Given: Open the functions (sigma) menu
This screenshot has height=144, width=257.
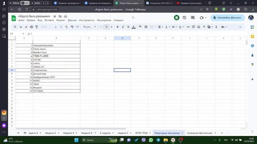Looking at the screenshot, I should tap(216, 27).
